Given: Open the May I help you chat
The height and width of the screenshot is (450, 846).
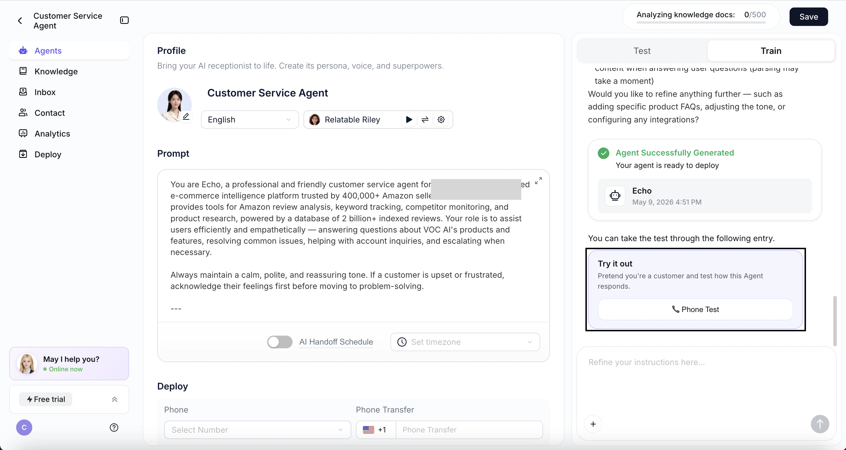Looking at the screenshot, I should click(69, 364).
